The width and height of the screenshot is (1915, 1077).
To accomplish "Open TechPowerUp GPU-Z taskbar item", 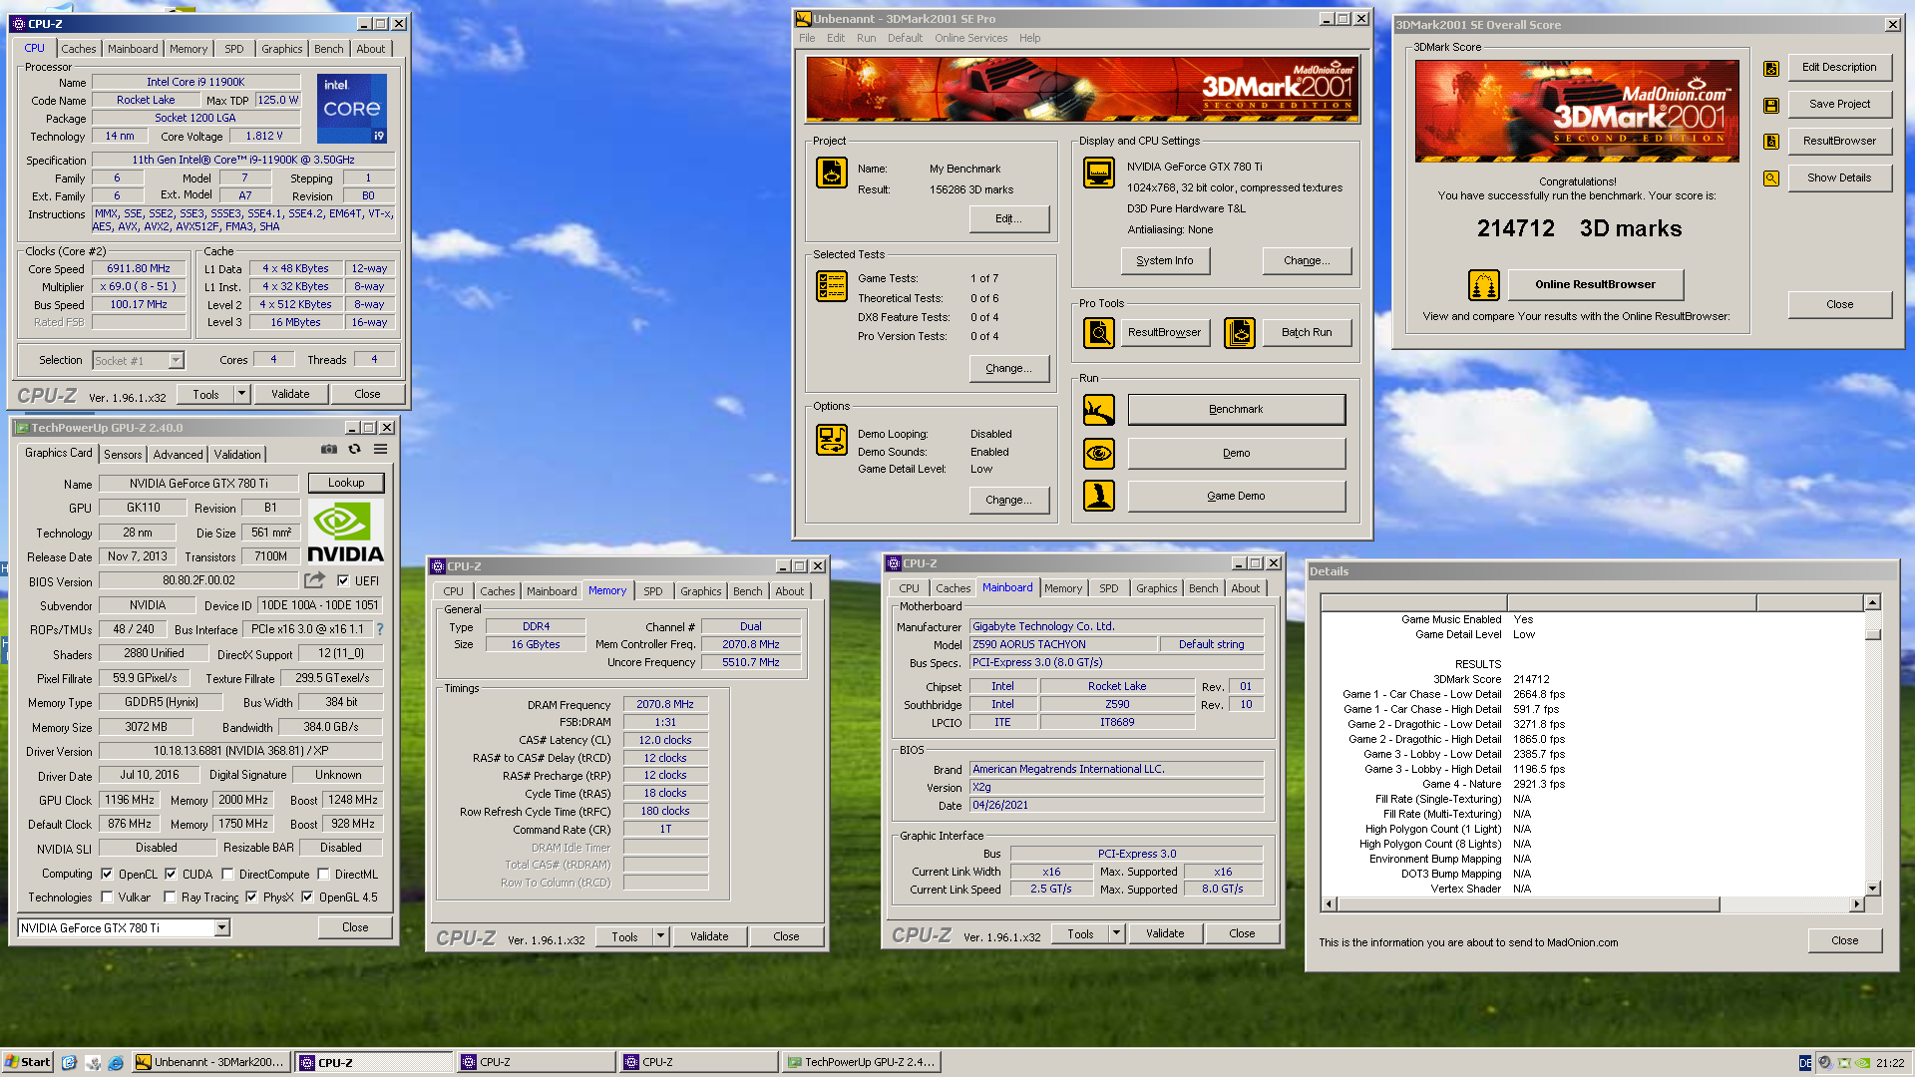I will point(862,1062).
